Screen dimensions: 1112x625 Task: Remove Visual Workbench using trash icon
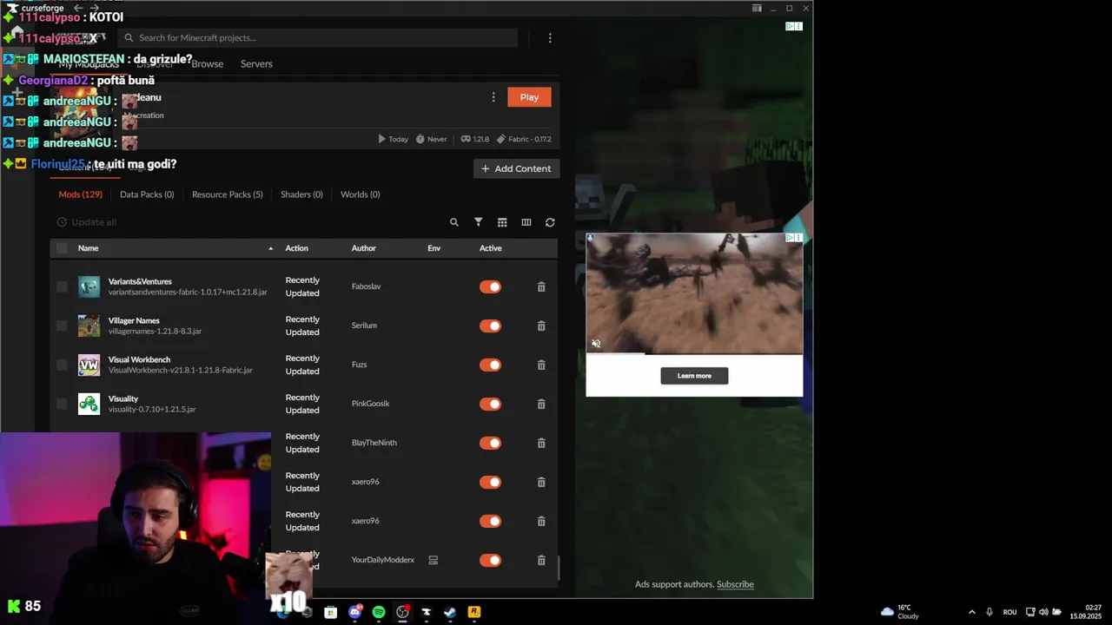tap(541, 365)
